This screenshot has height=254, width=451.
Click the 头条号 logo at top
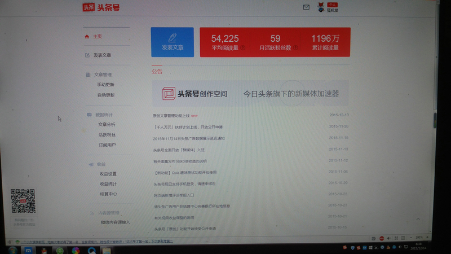101,7
